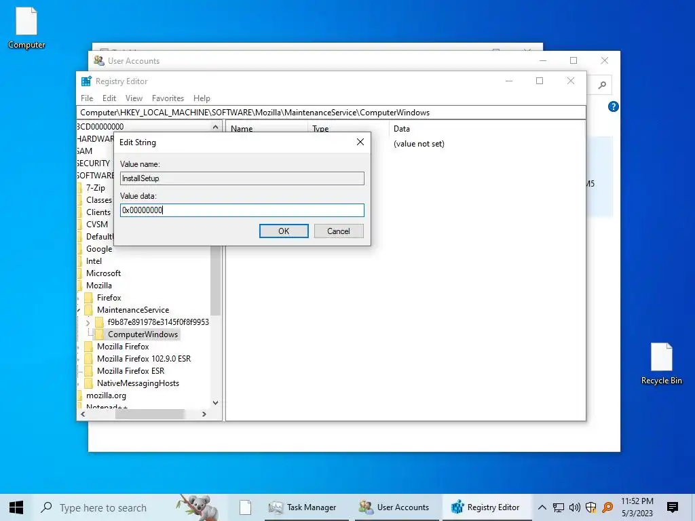
Task: Cancel the Edit String dialog
Action: (x=339, y=231)
